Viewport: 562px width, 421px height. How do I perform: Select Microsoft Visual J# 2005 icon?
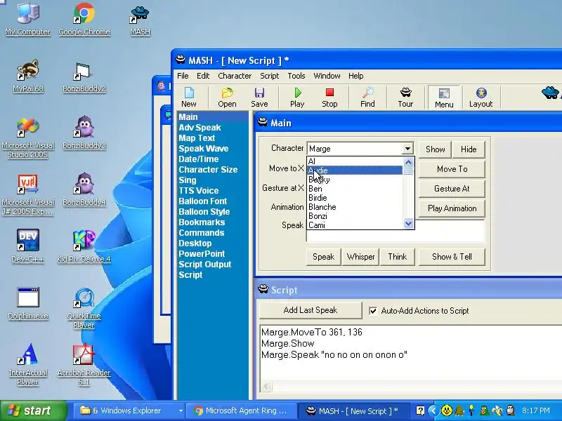coord(27,195)
